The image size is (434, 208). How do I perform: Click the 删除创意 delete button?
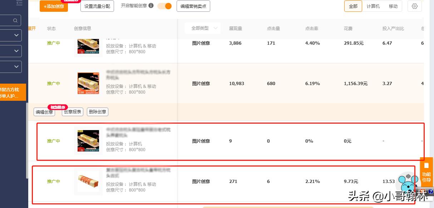[97, 112]
